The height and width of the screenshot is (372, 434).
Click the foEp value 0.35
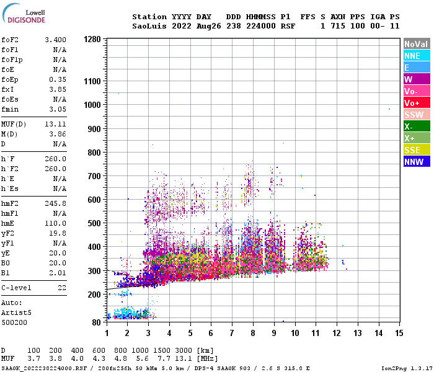(x=58, y=79)
